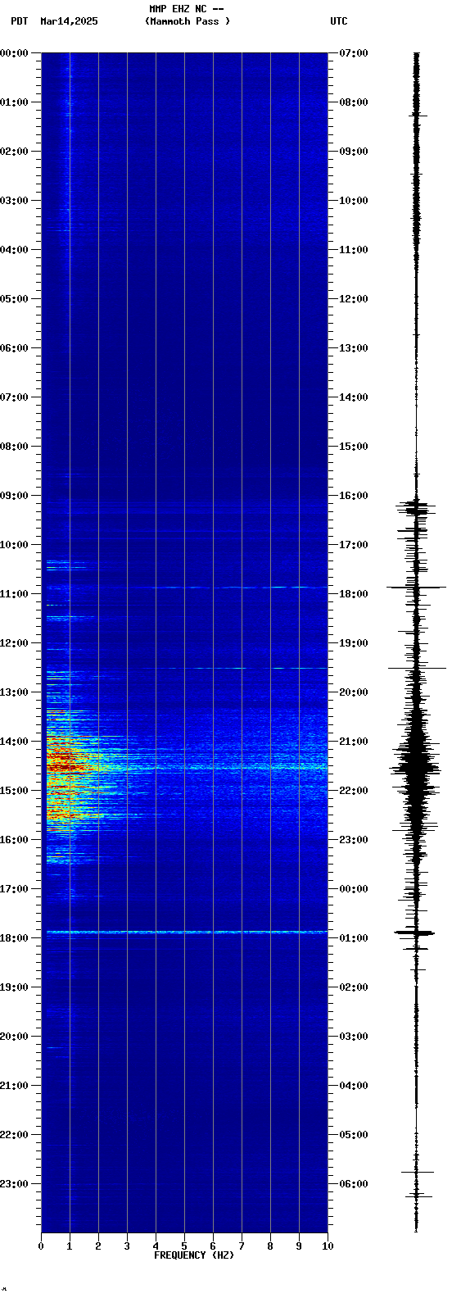Click the seismogram spike just before 18:00 UTC
Screen dimensions: 452x1298
[x=416, y=587]
